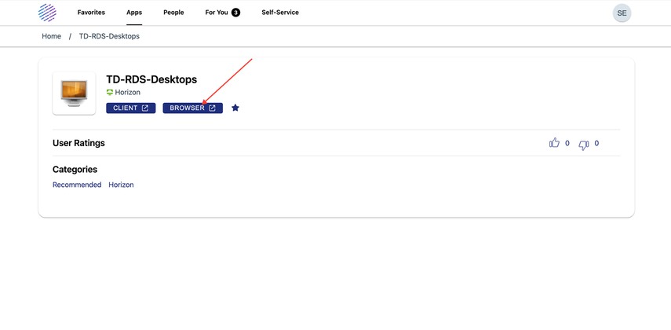Launch the desktop with the CLIENT button
The height and width of the screenshot is (330, 671).
(x=130, y=108)
